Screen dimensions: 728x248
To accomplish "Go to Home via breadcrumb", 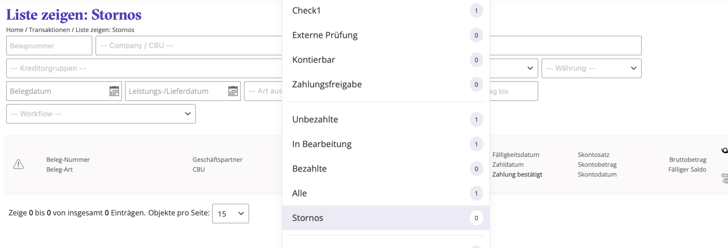I will (15, 30).
